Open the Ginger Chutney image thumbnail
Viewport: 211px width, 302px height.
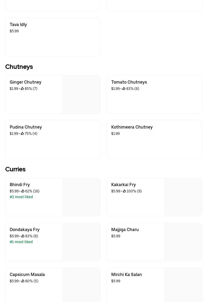[x=81, y=95]
